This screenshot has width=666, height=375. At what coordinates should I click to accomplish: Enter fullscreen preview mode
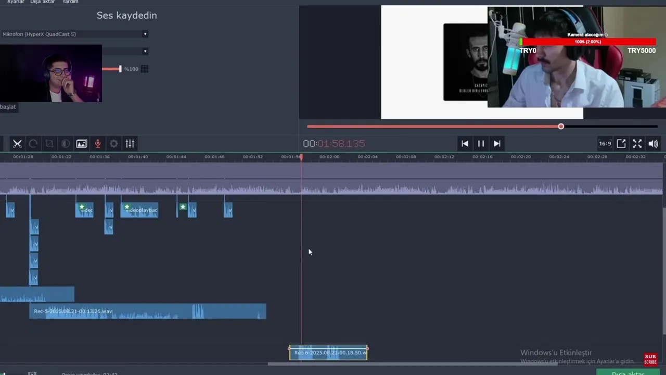(637, 144)
